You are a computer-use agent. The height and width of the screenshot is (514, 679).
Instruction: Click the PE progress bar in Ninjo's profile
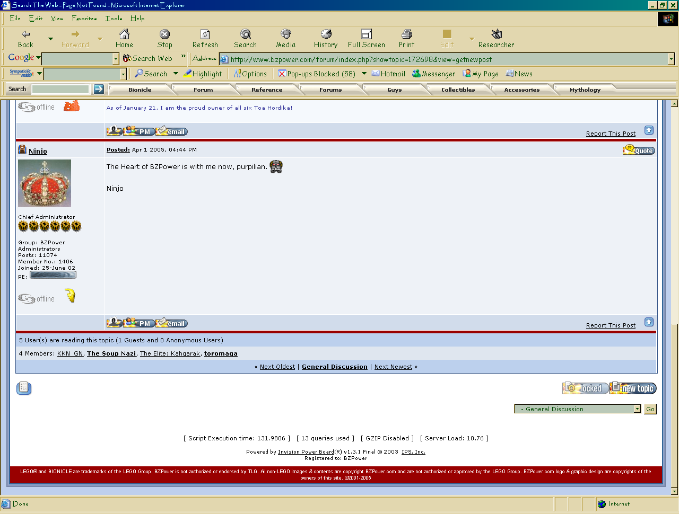tap(53, 275)
